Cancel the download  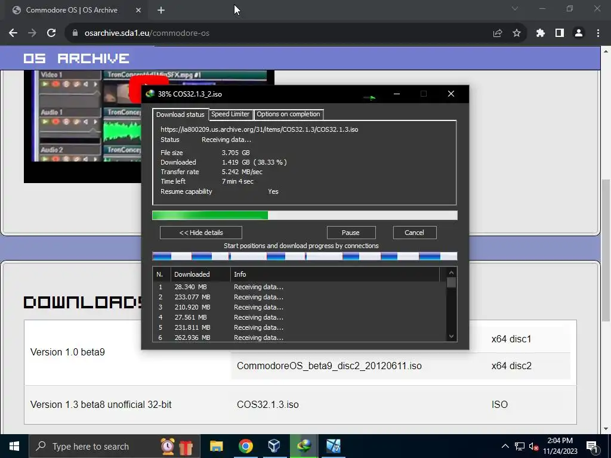coord(415,233)
